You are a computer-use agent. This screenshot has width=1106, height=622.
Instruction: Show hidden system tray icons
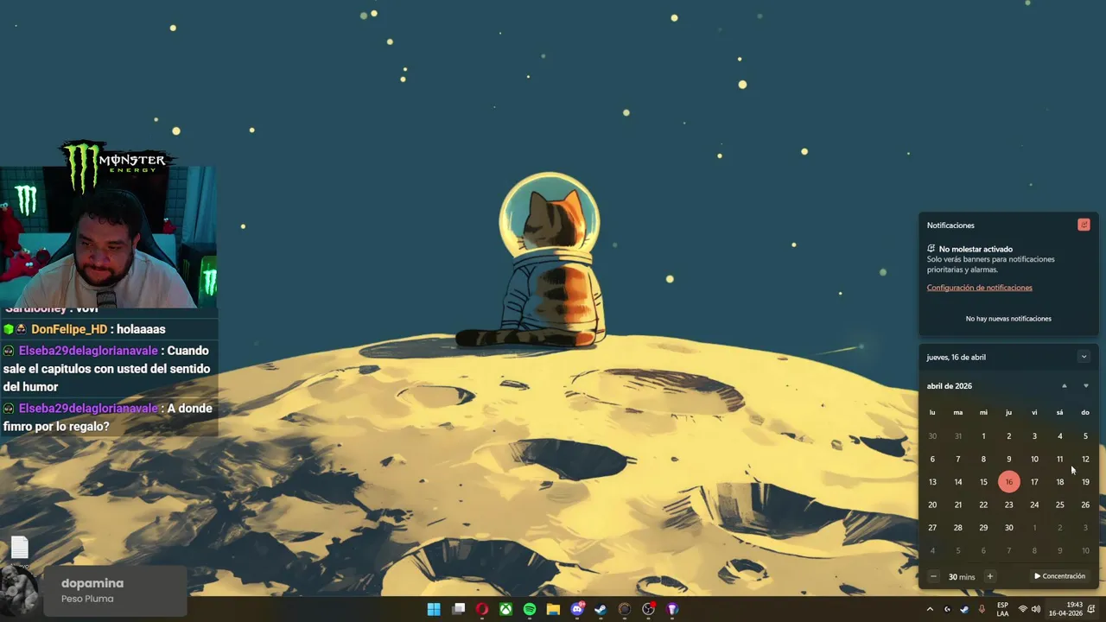click(x=930, y=609)
